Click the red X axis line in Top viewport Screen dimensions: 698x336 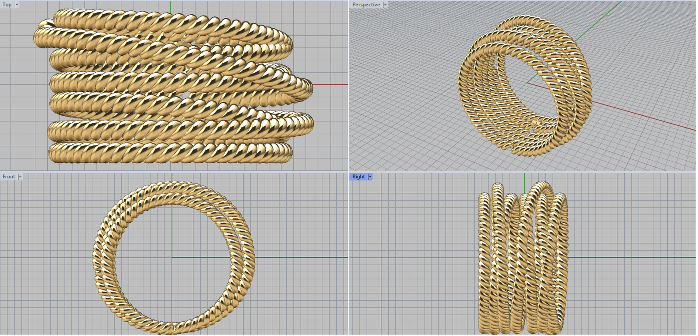(x=332, y=84)
